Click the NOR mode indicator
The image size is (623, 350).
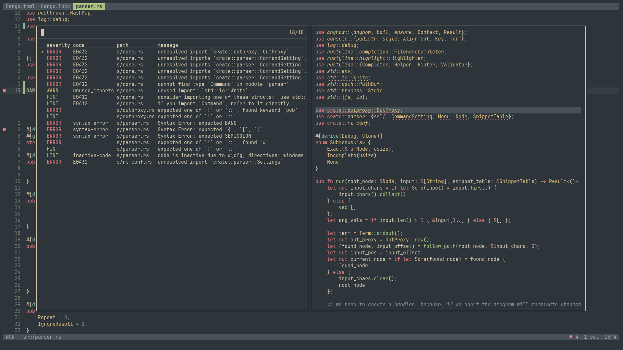(10, 337)
